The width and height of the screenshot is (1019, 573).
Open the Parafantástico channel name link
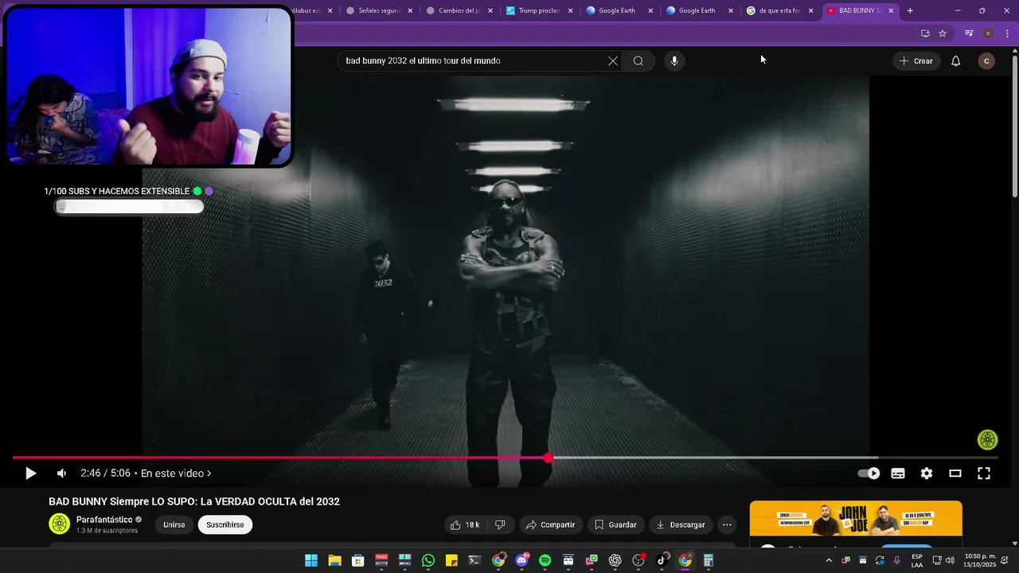(x=104, y=520)
